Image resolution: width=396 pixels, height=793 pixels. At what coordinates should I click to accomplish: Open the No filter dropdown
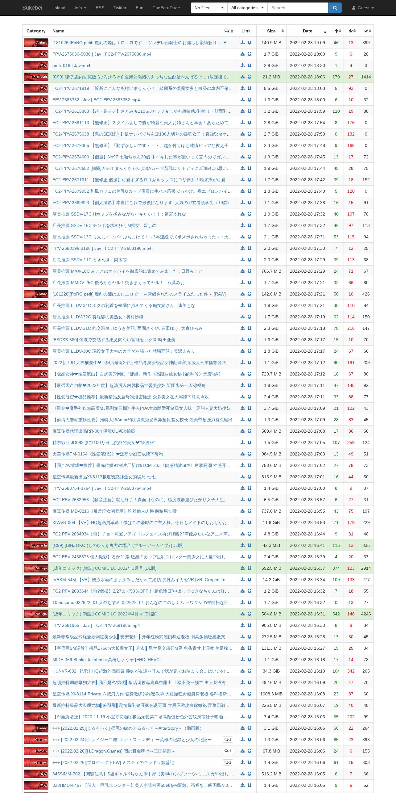tap(209, 8)
